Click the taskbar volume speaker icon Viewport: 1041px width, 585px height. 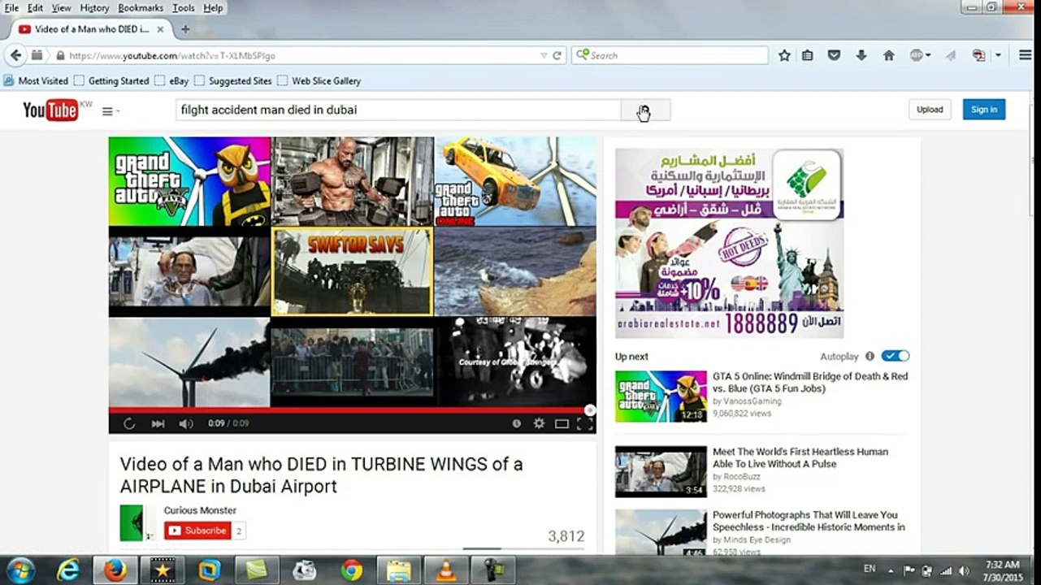[962, 570]
